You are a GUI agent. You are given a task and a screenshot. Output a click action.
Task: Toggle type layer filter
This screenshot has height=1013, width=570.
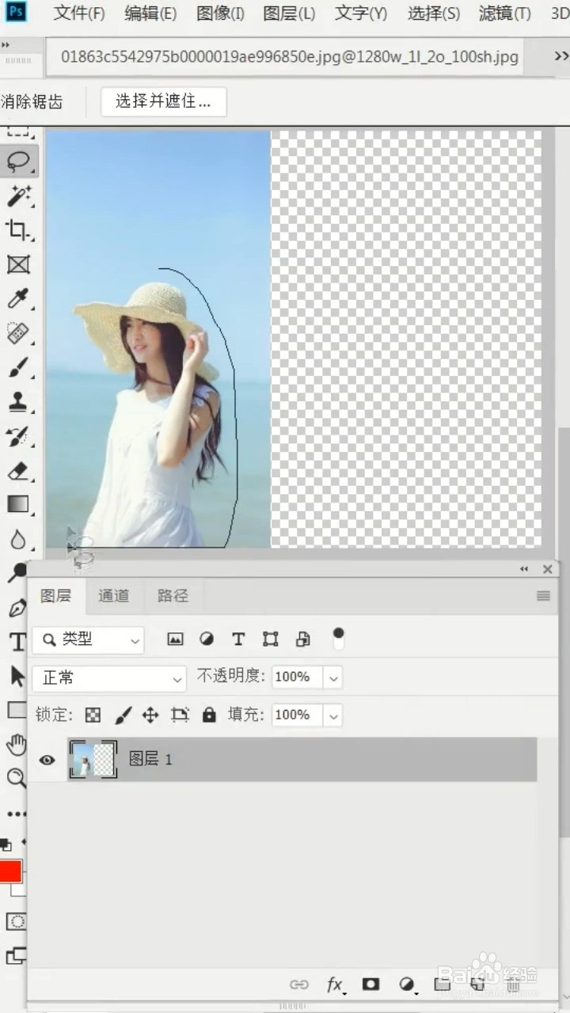(x=238, y=639)
